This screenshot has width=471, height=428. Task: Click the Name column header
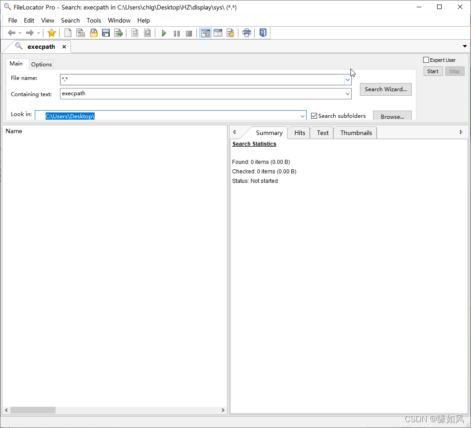click(x=14, y=131)
